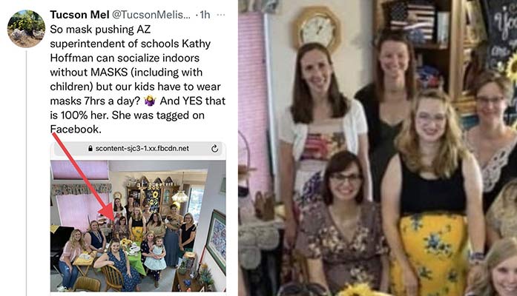The width and height of the screenshot is (517, 296).
Task: Click the American flag on the bookshelf
Action: pyautogui.click(x=412, y=21)
